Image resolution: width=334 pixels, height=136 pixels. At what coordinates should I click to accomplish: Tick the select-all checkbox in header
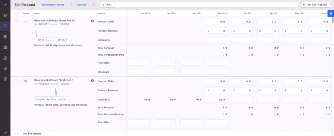[x=16, y=13]
